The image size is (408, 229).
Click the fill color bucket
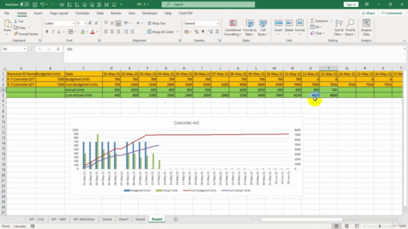82,32
